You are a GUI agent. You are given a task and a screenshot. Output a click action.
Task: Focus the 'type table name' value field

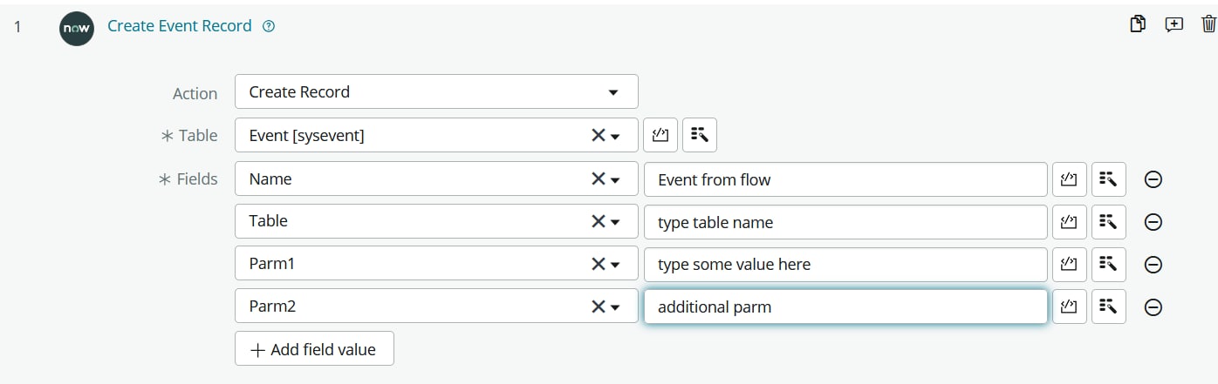845,222
